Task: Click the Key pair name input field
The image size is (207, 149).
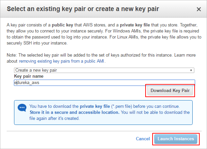Action: click(104, 82)
